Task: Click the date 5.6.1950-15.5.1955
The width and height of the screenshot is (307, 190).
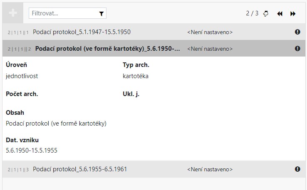Action: (32, 150)
